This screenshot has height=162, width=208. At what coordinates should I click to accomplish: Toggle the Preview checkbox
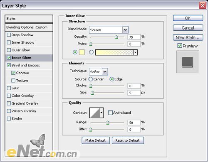coord(180,46)
